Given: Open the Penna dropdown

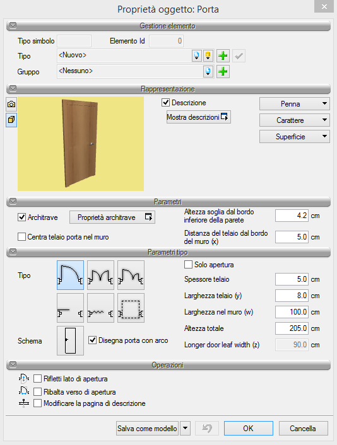Looking at the screenshot, I should point(294,104).
